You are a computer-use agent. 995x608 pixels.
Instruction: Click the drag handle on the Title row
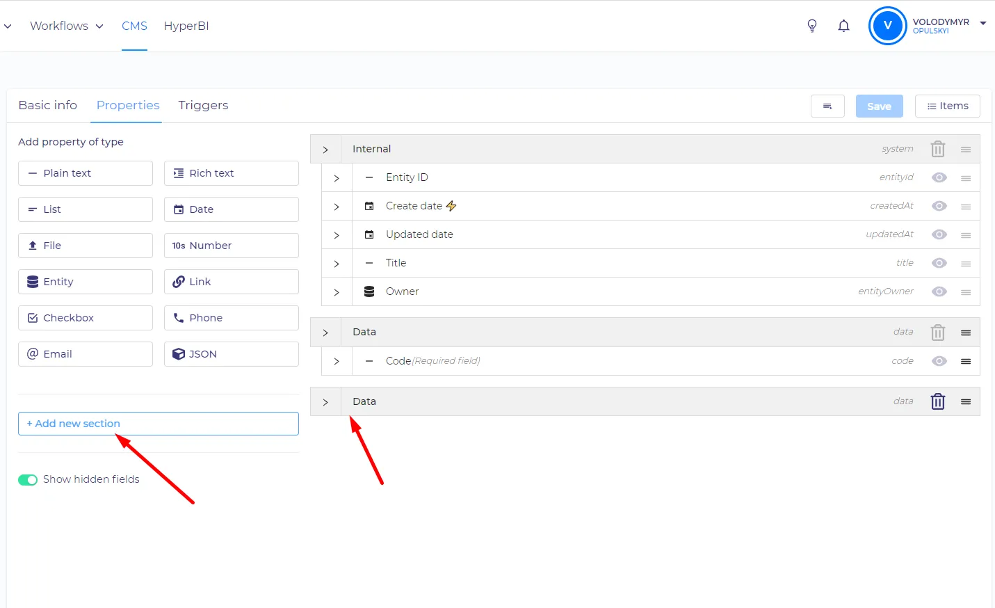click(x=966, y=264)
